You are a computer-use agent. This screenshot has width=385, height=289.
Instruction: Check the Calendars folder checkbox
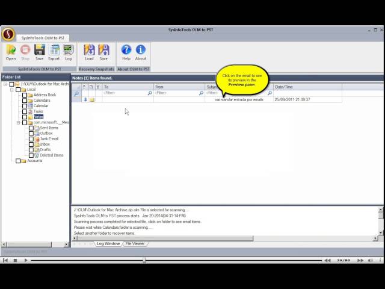25,101
